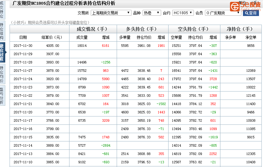
Task: Select the 2017-11-21 date cell
Action: point(23,104)
